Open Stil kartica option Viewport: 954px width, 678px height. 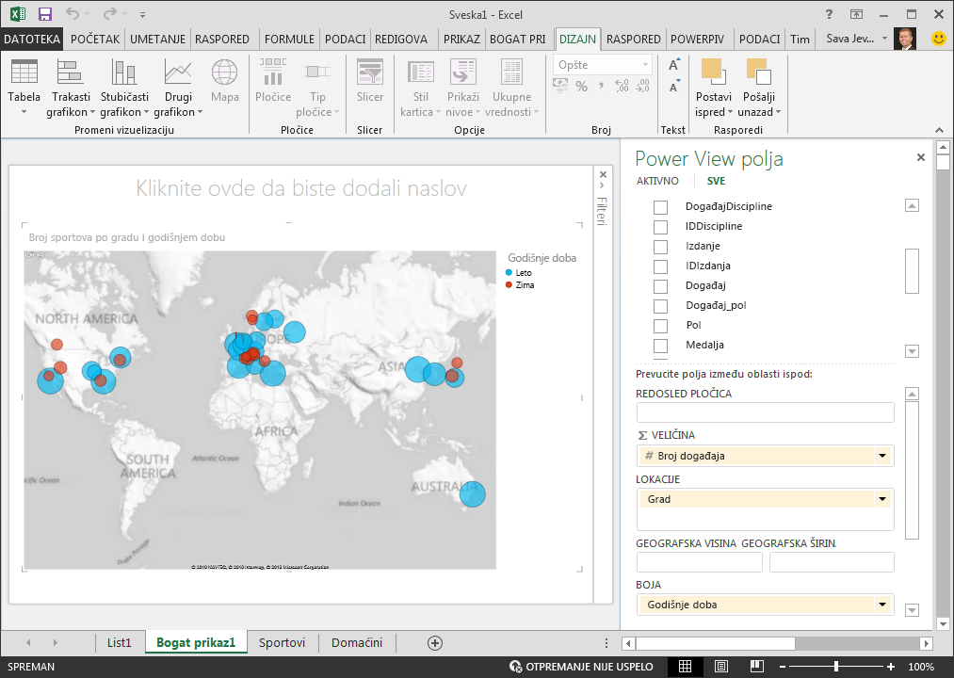(420, 87)
